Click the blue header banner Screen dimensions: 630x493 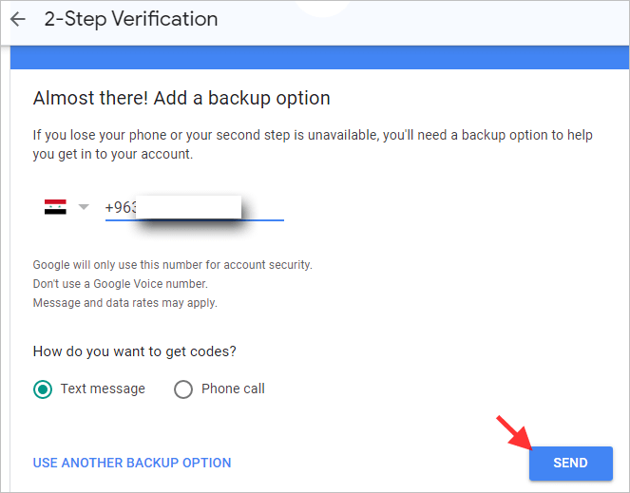319,57
